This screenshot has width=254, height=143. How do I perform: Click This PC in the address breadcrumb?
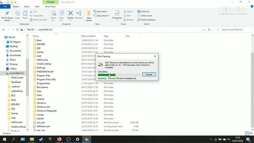[31, 30]
